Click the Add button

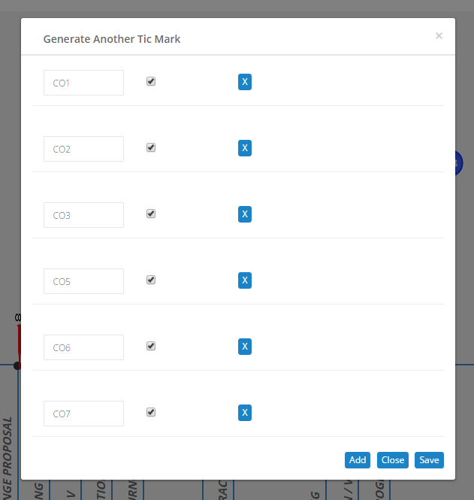[x=358, y=460]
